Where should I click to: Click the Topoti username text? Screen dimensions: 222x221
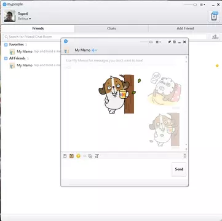click(23, 14)
